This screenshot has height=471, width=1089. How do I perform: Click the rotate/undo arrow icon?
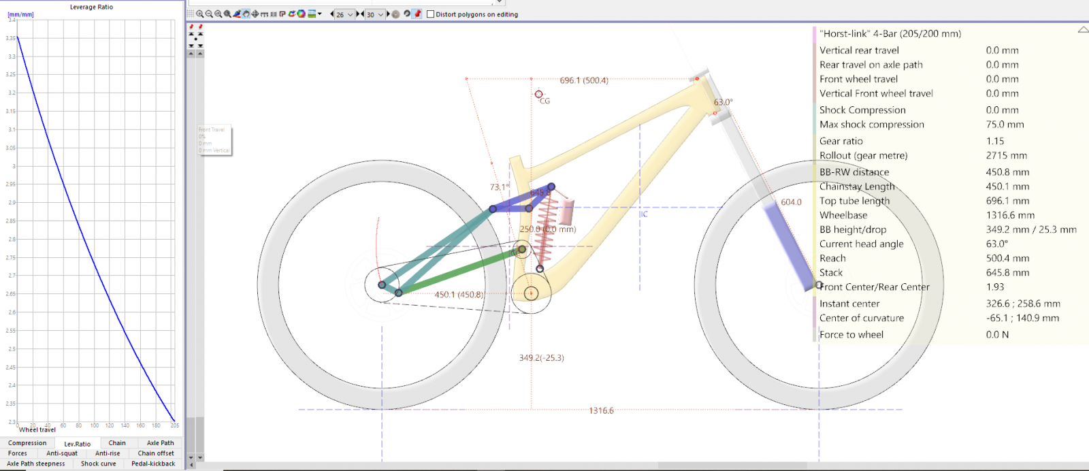[x=407, y=14]
